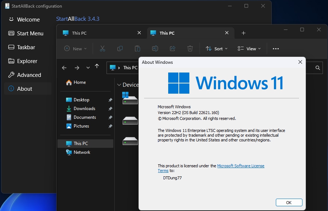Open Start Menu settings in StartAllBack
Viewport: 328px width, 211px height.
click(28, 33)
